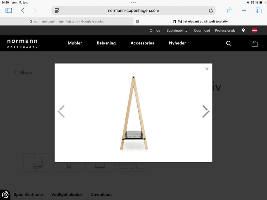
Task: Open the shopping bag
Action: 254,44
